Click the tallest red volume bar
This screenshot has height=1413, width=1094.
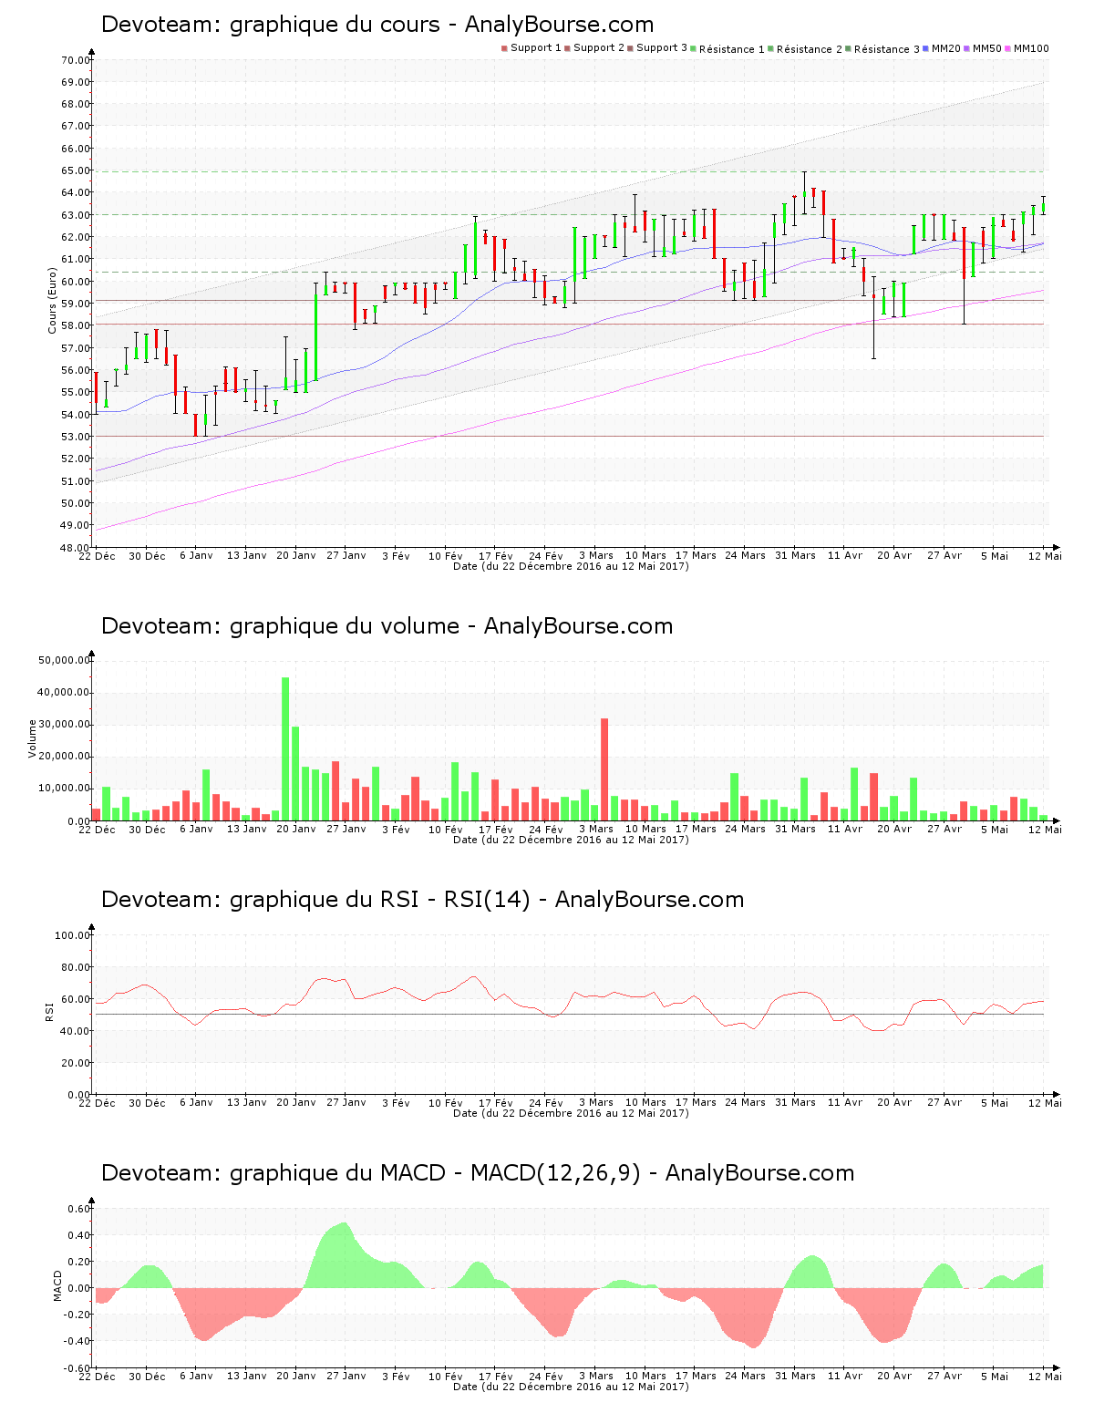(604, 769)
